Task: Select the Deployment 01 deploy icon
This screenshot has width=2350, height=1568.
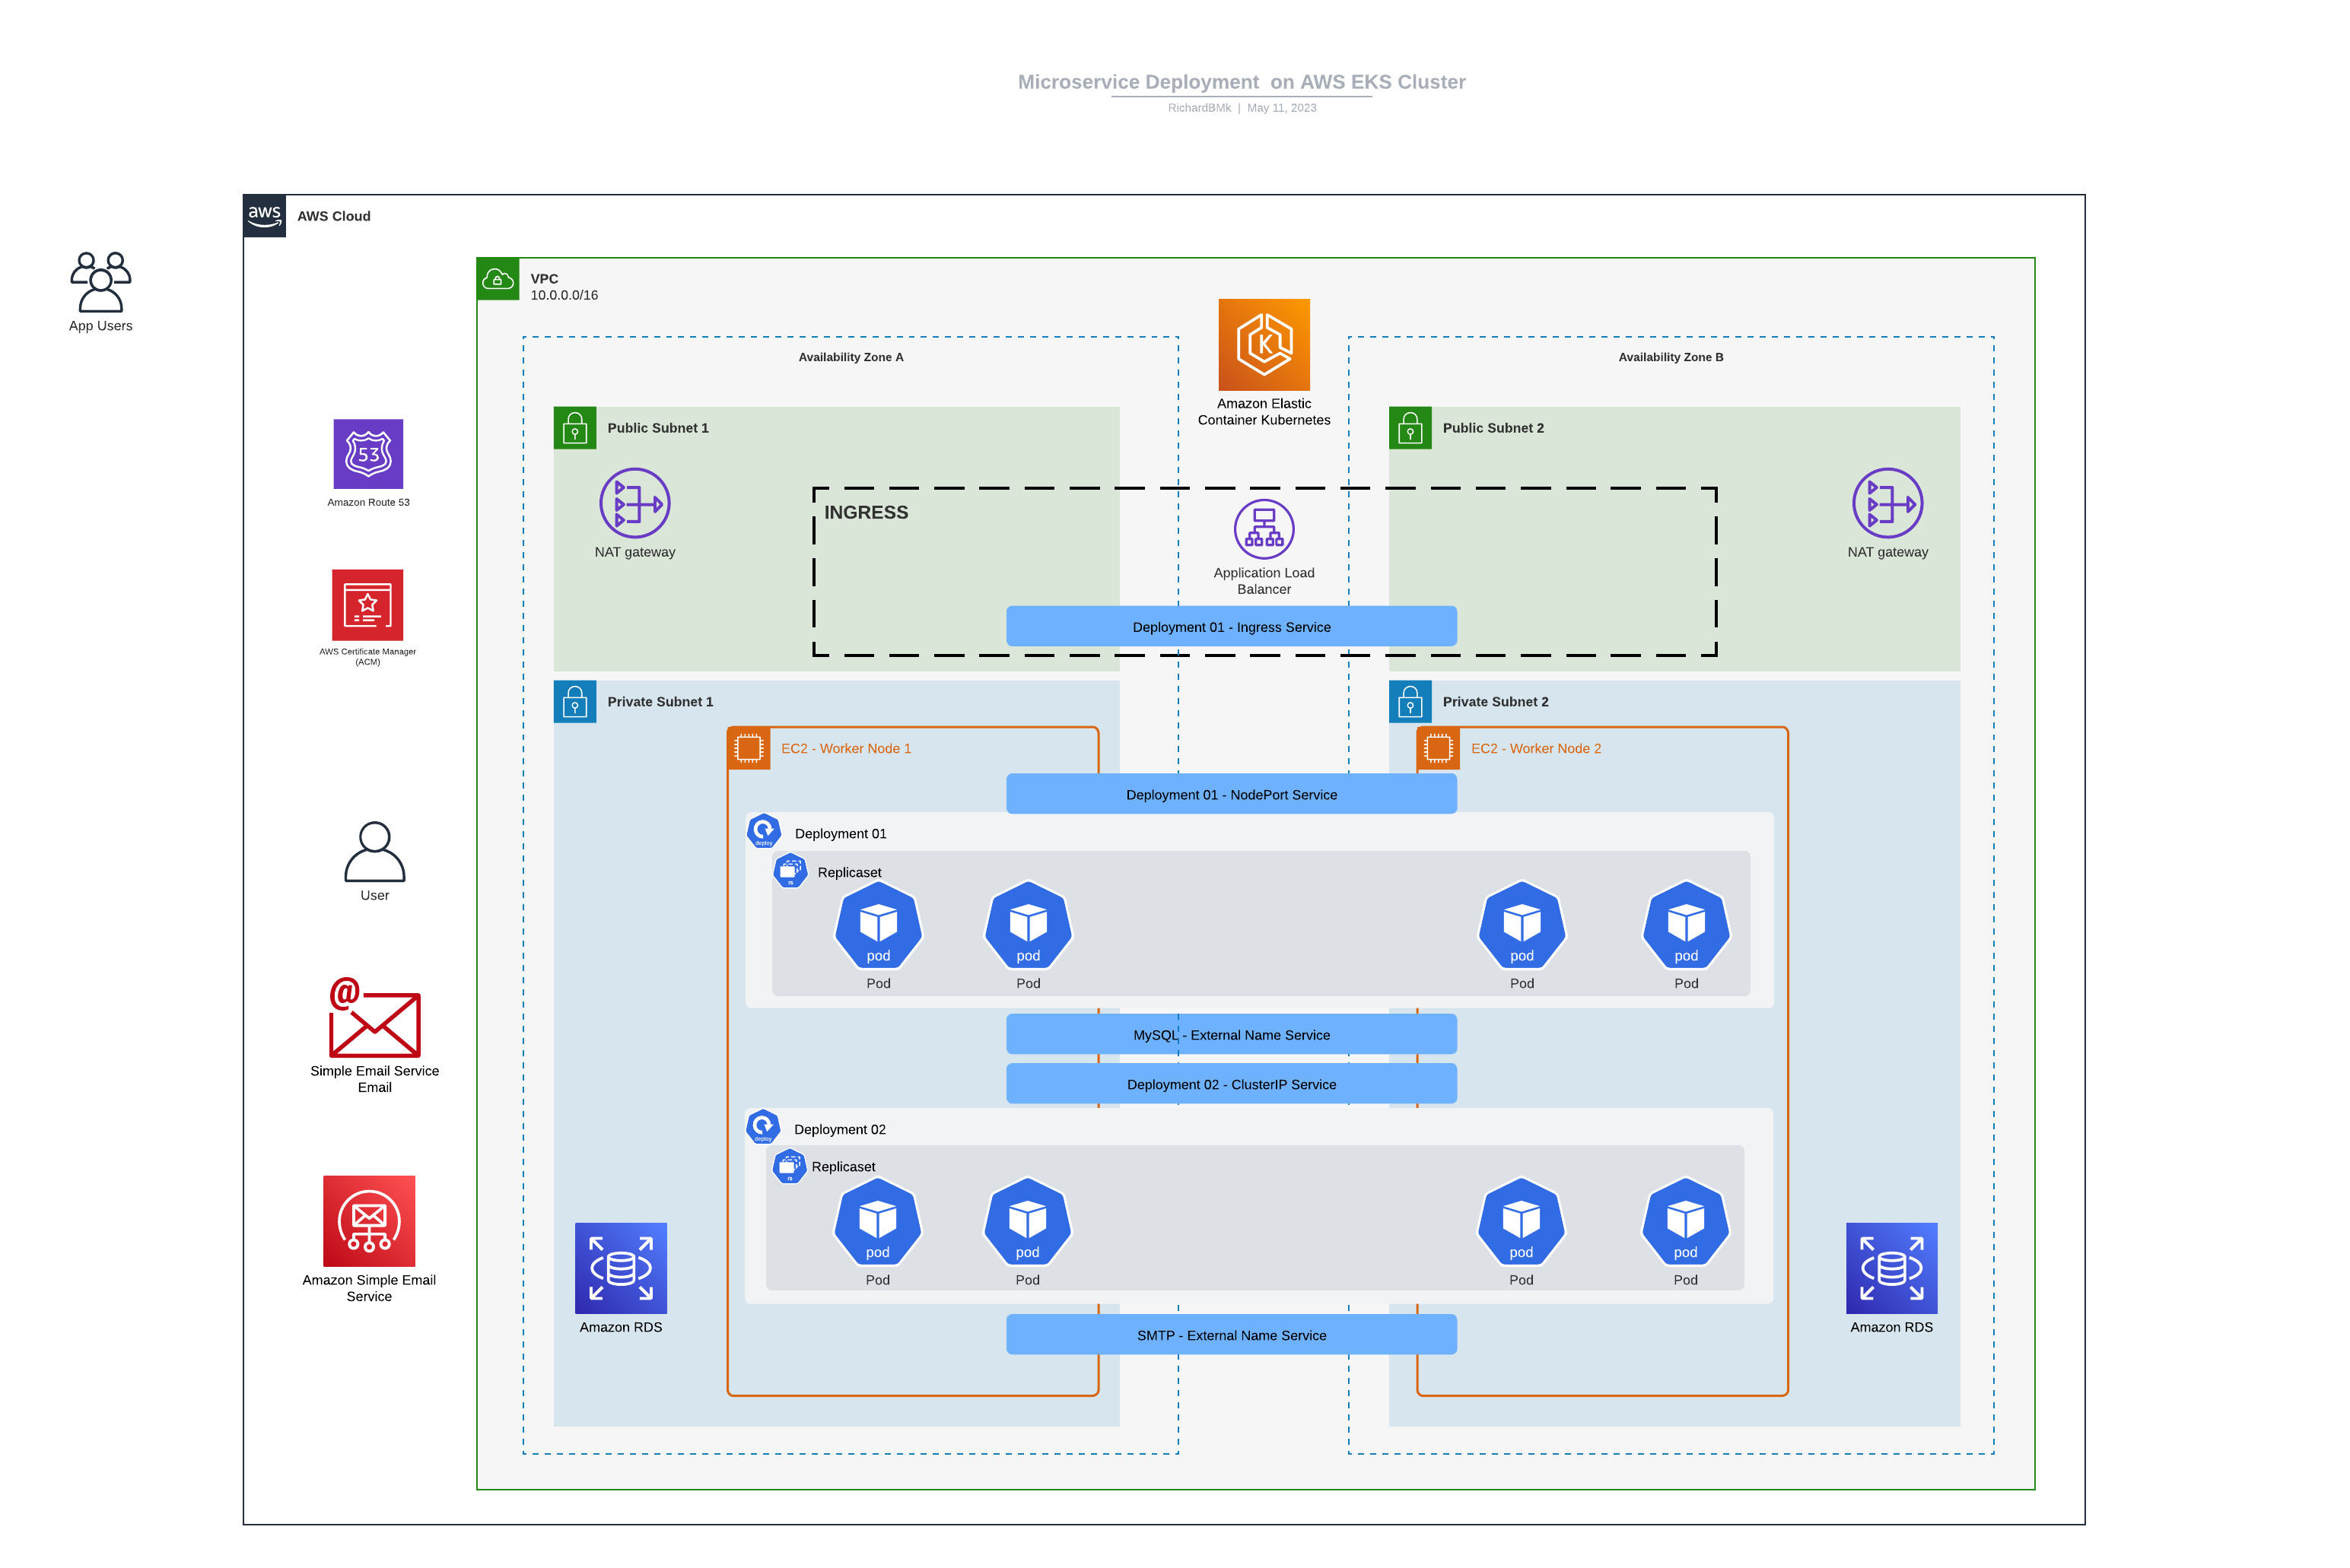Action: 765,831
